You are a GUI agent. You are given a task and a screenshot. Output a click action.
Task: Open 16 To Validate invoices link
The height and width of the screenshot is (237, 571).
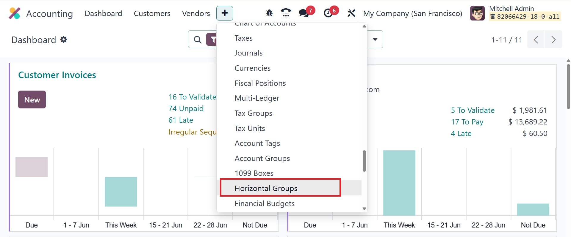(x=192, y=97)
